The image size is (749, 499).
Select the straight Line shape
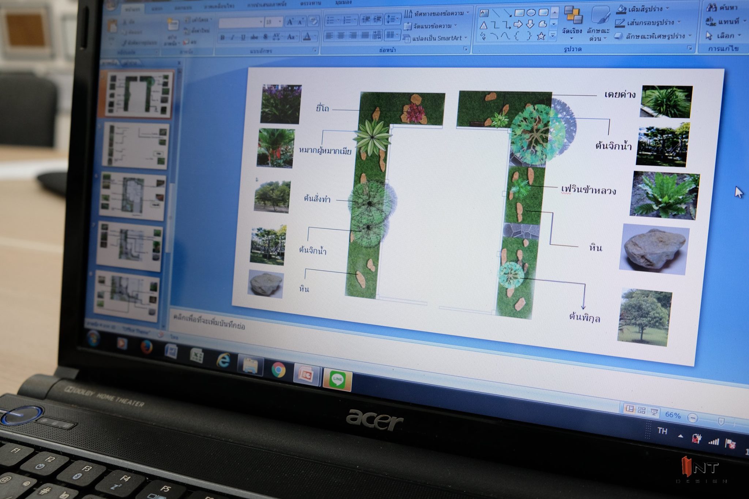(x=496, y=13)
